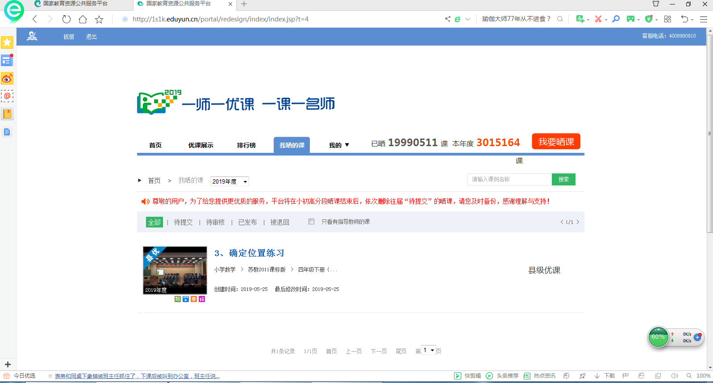Open the 2019年度 year dropdown
Image resolution: width=713 pixels, height=383 pixels.
coord(229,181)
